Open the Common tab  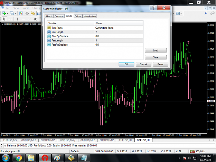(59, 16)
